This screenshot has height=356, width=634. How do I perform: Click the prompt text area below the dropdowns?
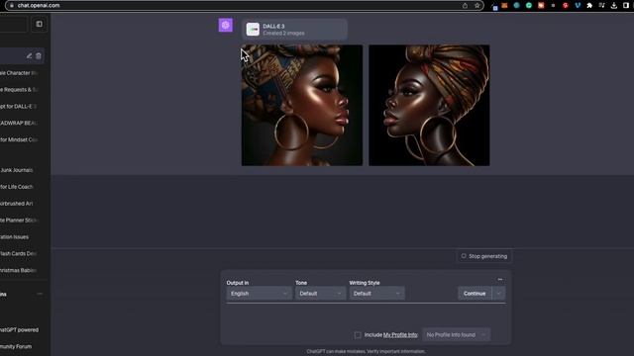click(x=366, y=315)
